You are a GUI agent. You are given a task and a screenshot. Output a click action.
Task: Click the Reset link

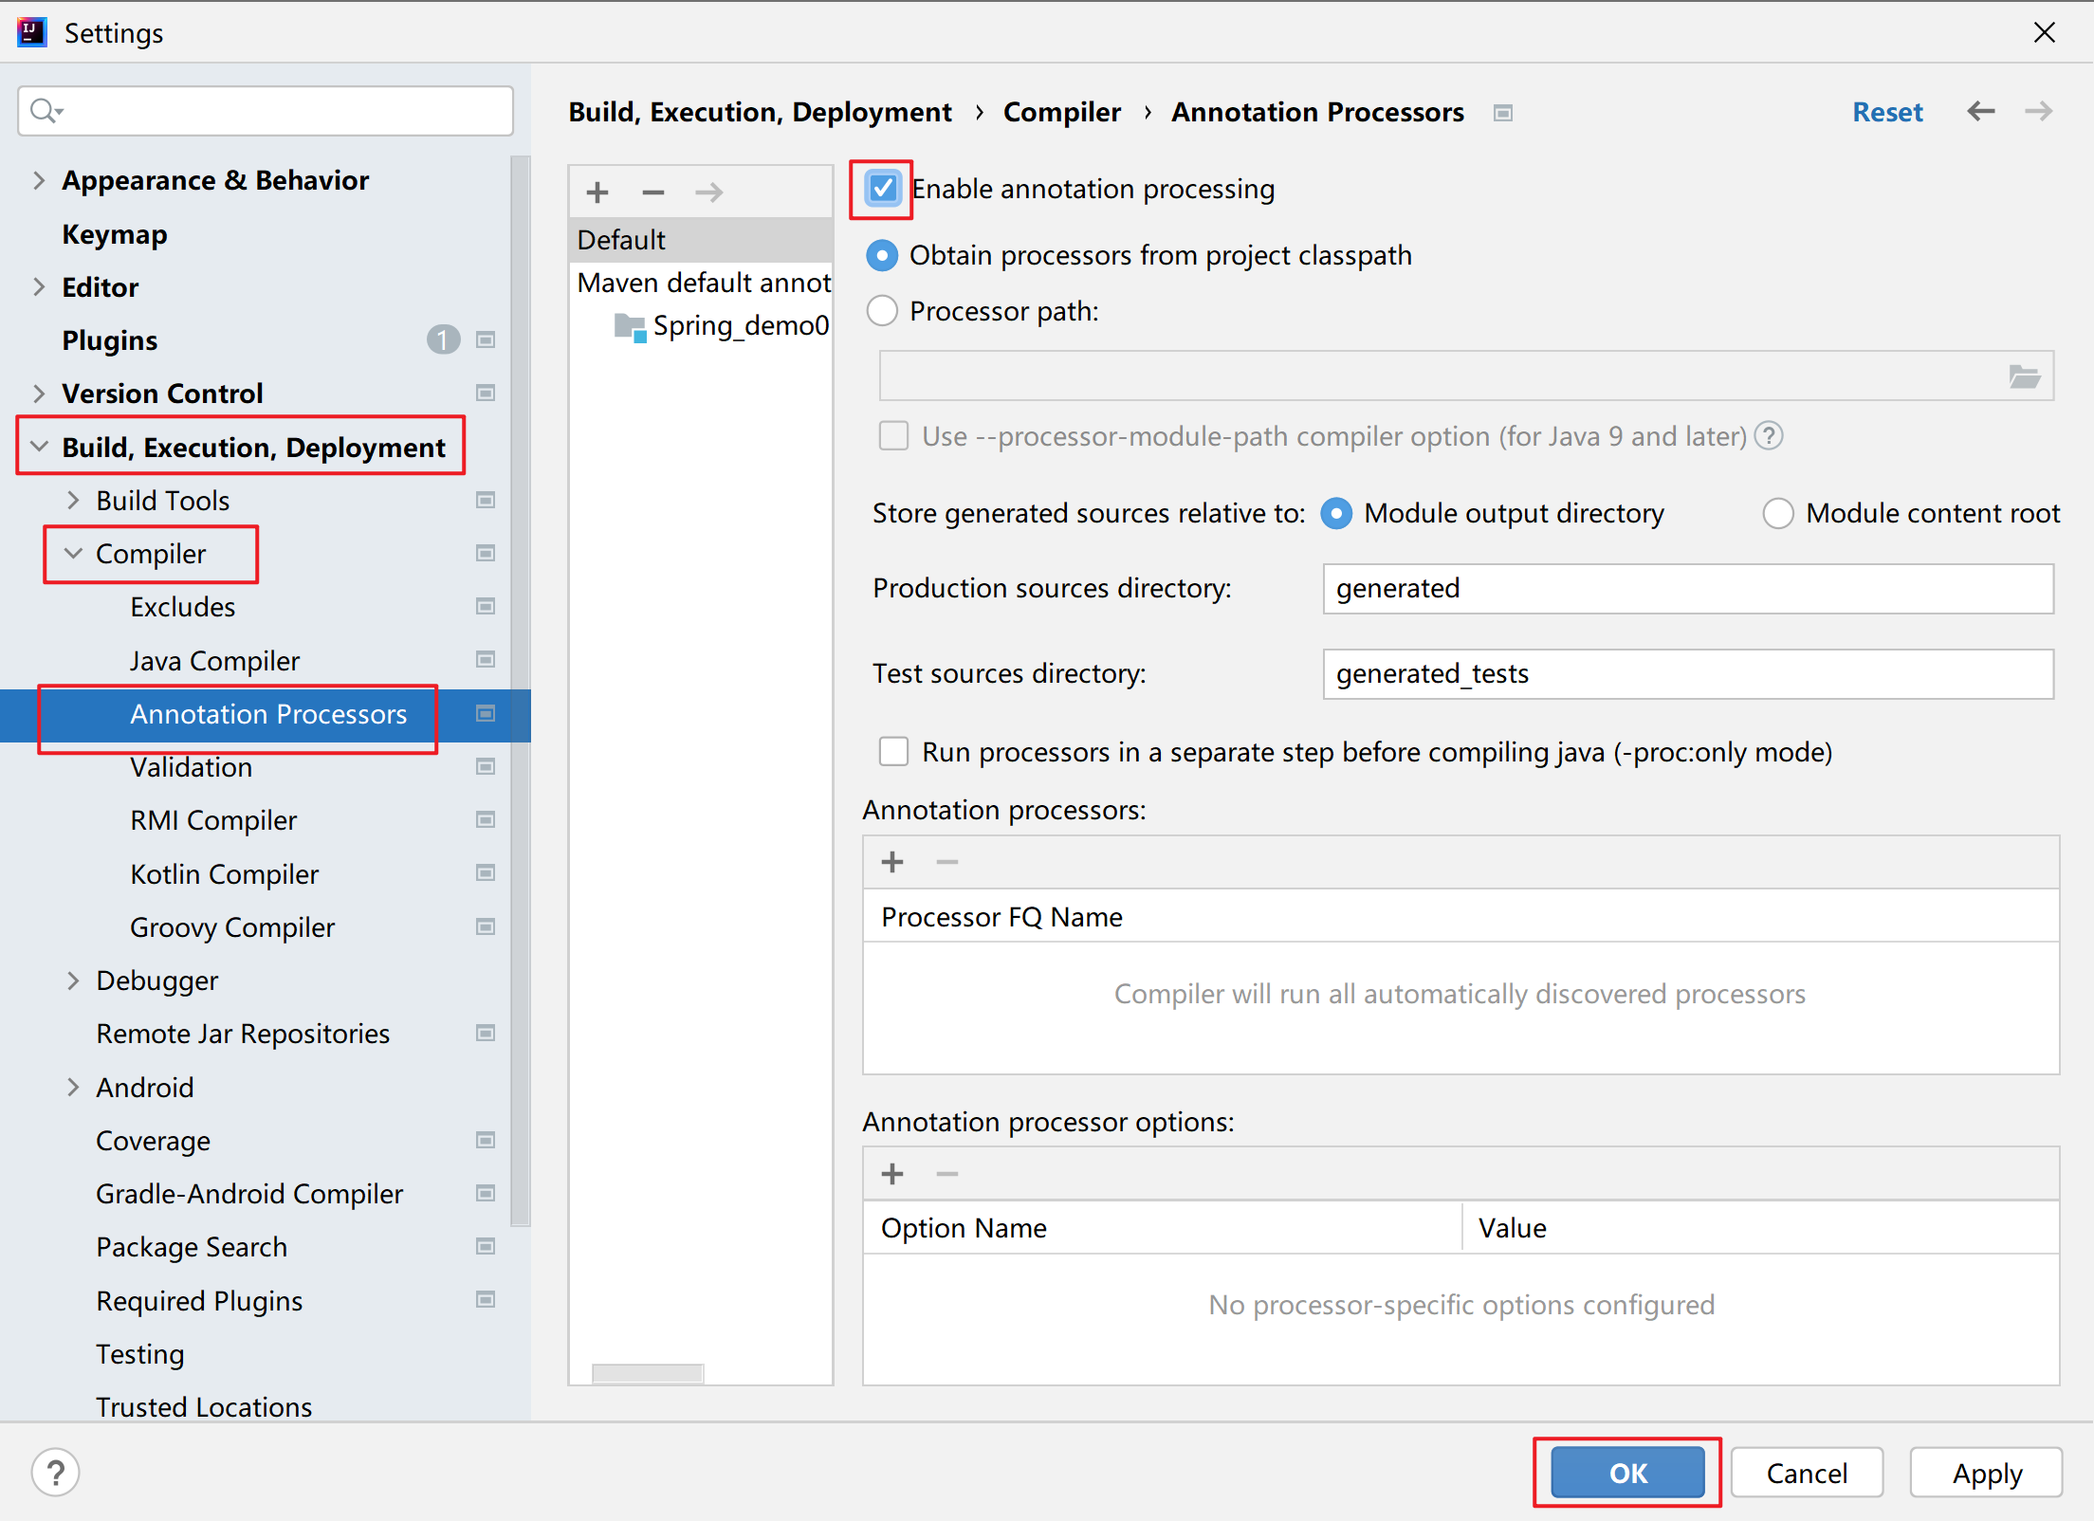click(1887, 112)
